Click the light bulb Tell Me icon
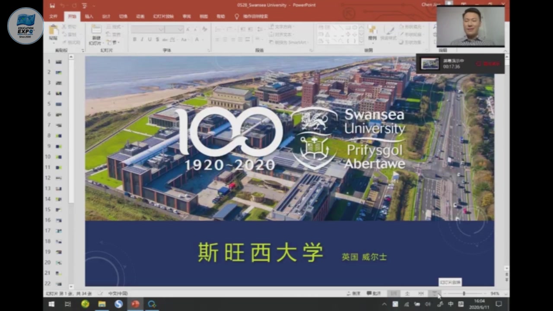553x311 pixels. point(237,16)
